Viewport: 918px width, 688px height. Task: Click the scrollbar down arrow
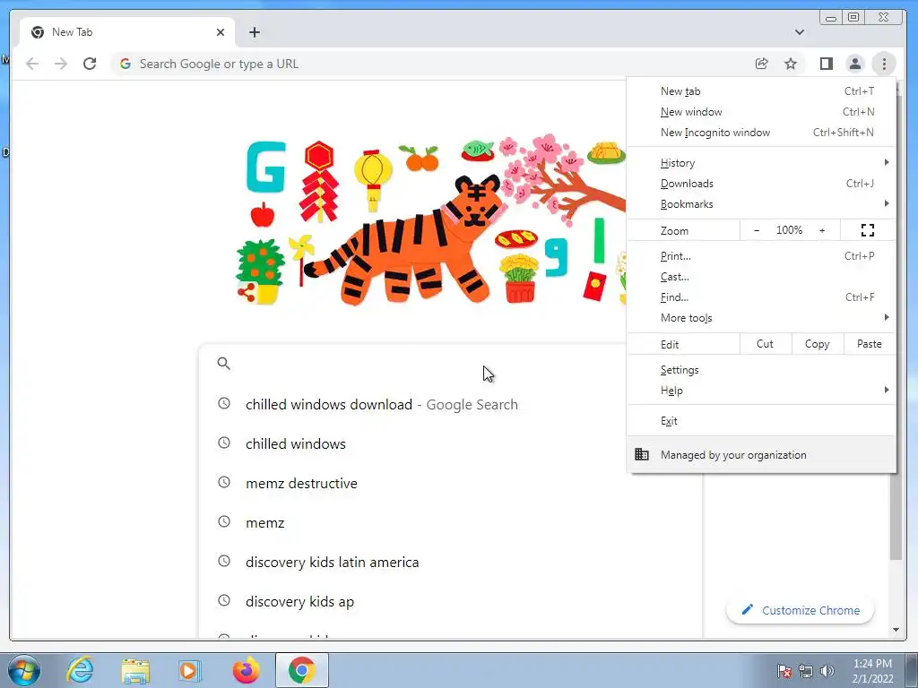pos(896,630)
